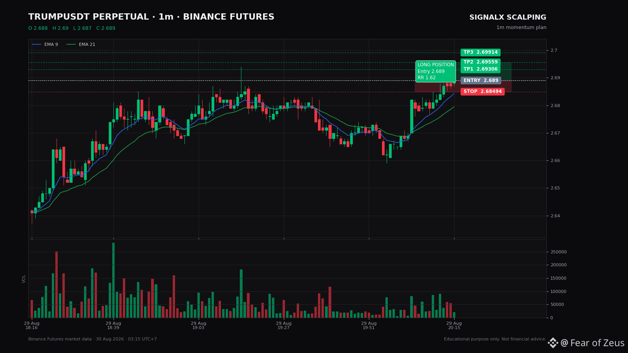Click the open value O 2.688
The image size is (628, 353).
tap(38, 29)
